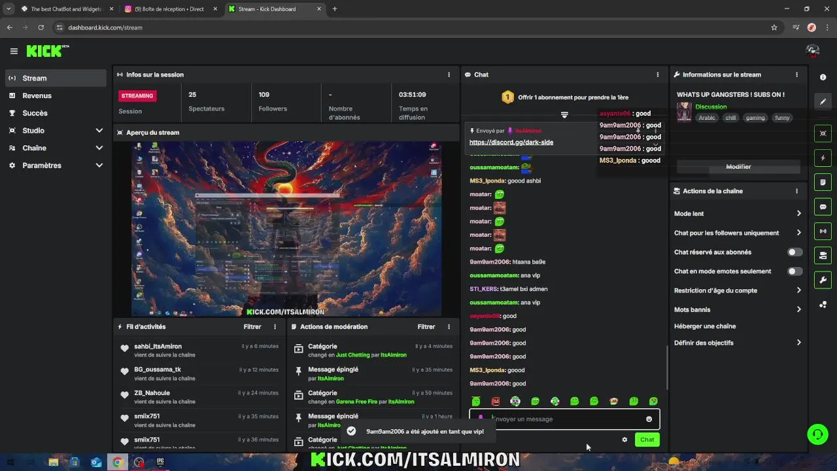Toggle the lightning bolt activity widget icon
Viewport: 837px width, 471px height.
pos(823,158)
